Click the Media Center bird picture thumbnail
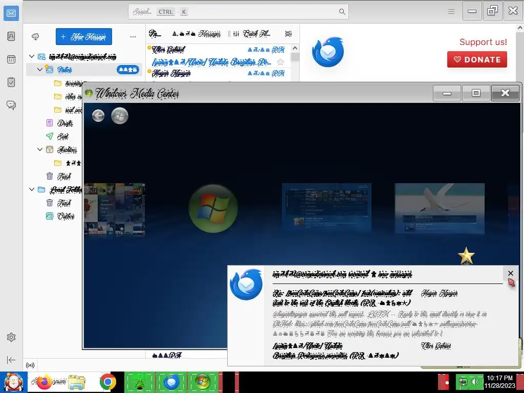524x393 pixels. [x=440, y=209]
